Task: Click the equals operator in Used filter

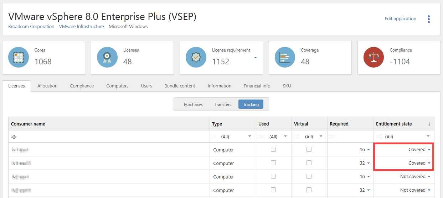Action: (261, 137)
